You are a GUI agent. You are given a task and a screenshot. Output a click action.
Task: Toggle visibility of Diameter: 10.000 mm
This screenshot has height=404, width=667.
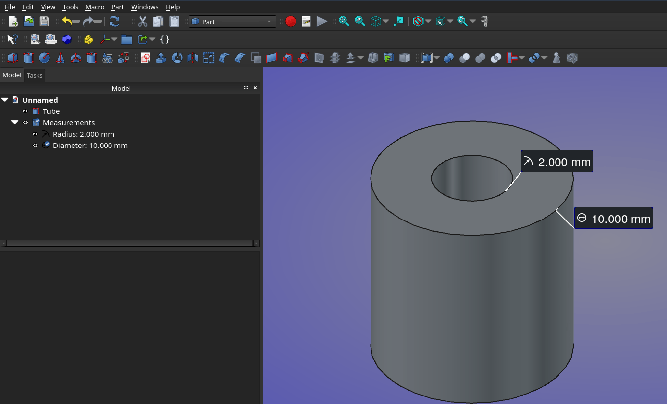point(35,146)
